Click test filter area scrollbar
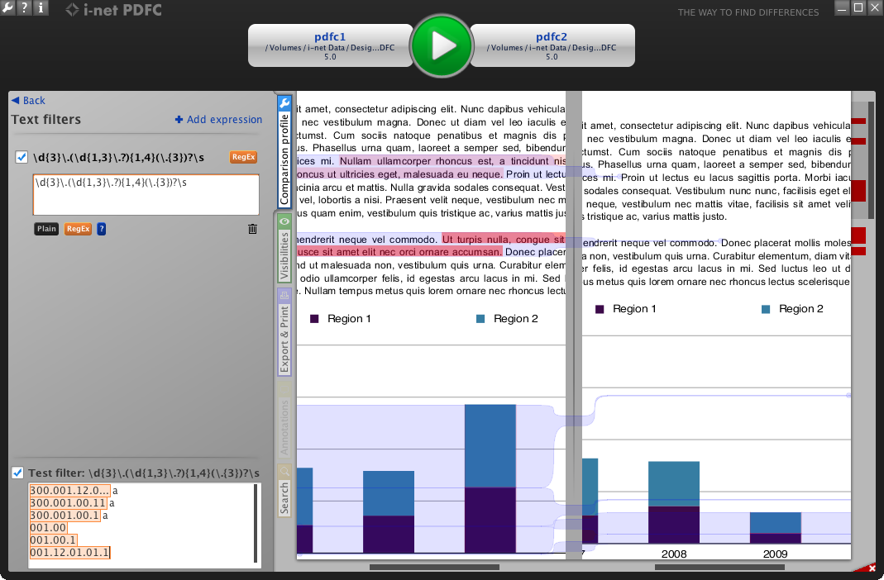The image size is (884, 580). tap(256, 523)
